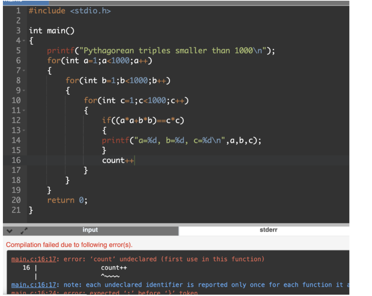This screenshot has width=372, height=296.
Task: Place cursor after count++ on line 16
Action: pos(134,160)
